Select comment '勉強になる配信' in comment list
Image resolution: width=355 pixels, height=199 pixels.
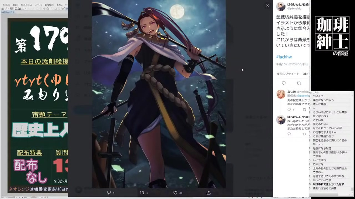(x=322, y=149)
